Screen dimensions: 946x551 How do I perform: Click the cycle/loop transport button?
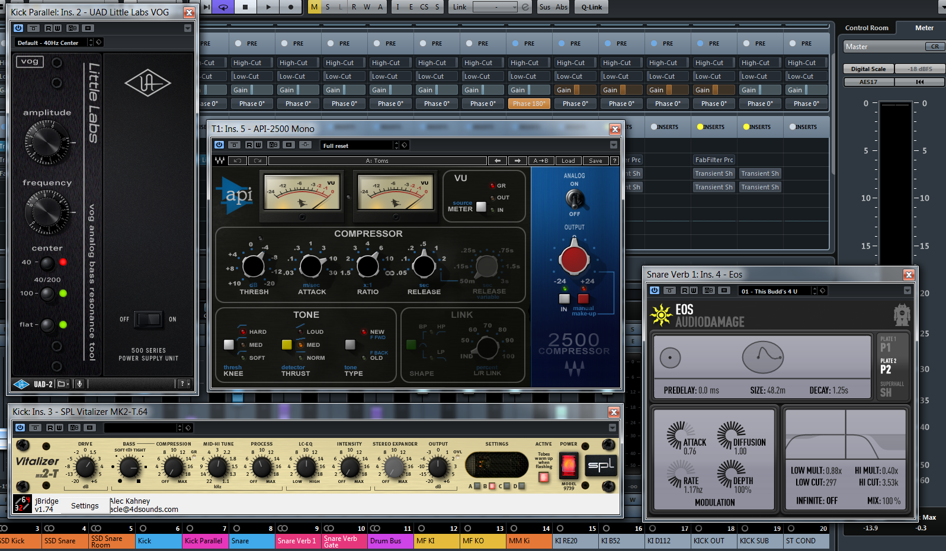(223, 7)
